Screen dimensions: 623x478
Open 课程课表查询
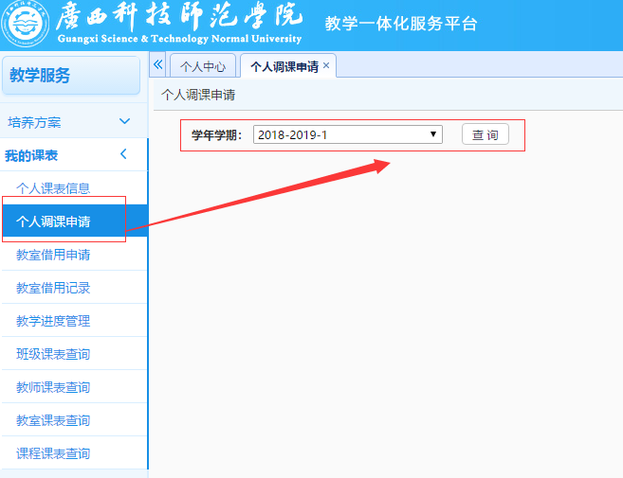[x=53, y=453]
